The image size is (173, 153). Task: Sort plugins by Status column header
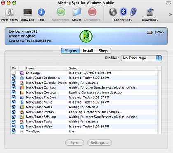coord(112,68)
